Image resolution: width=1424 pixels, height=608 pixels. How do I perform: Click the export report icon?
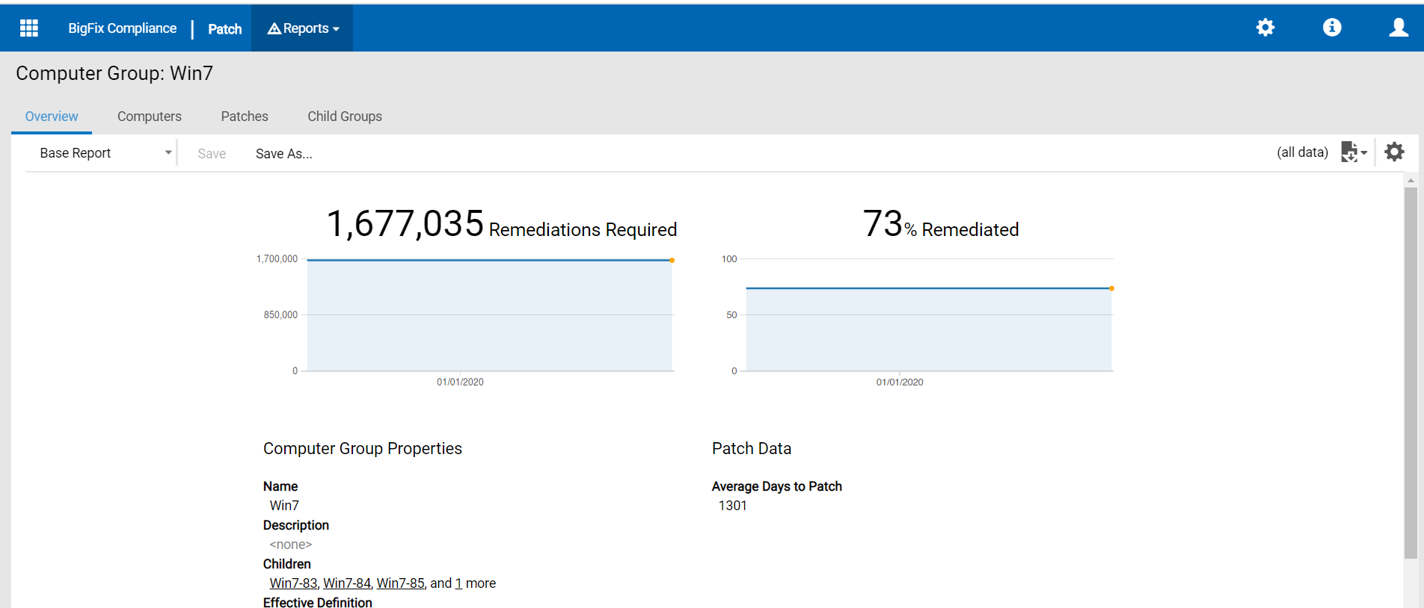coord(1352,152)
